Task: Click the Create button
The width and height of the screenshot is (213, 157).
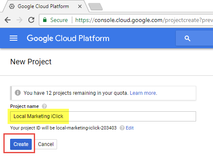Action: pos(21,144)
